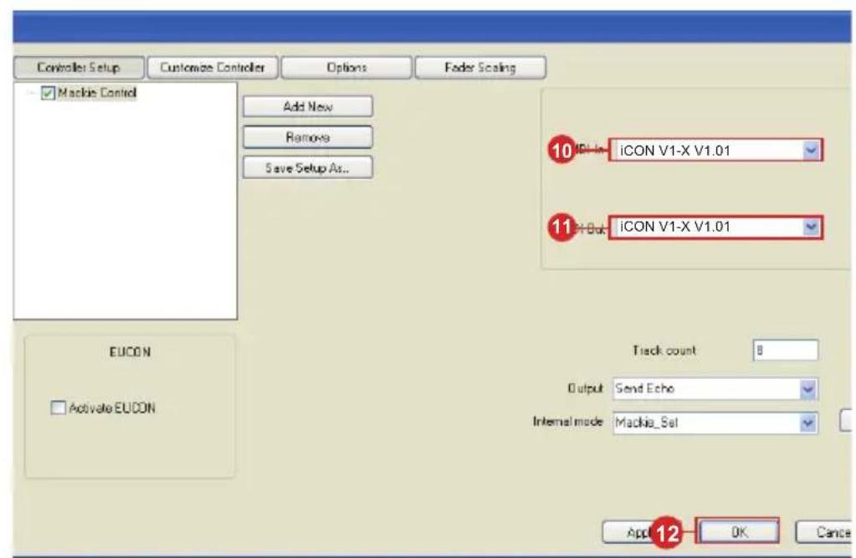
Task: Click the Cancel button
Action: click(x=825, y=532)
